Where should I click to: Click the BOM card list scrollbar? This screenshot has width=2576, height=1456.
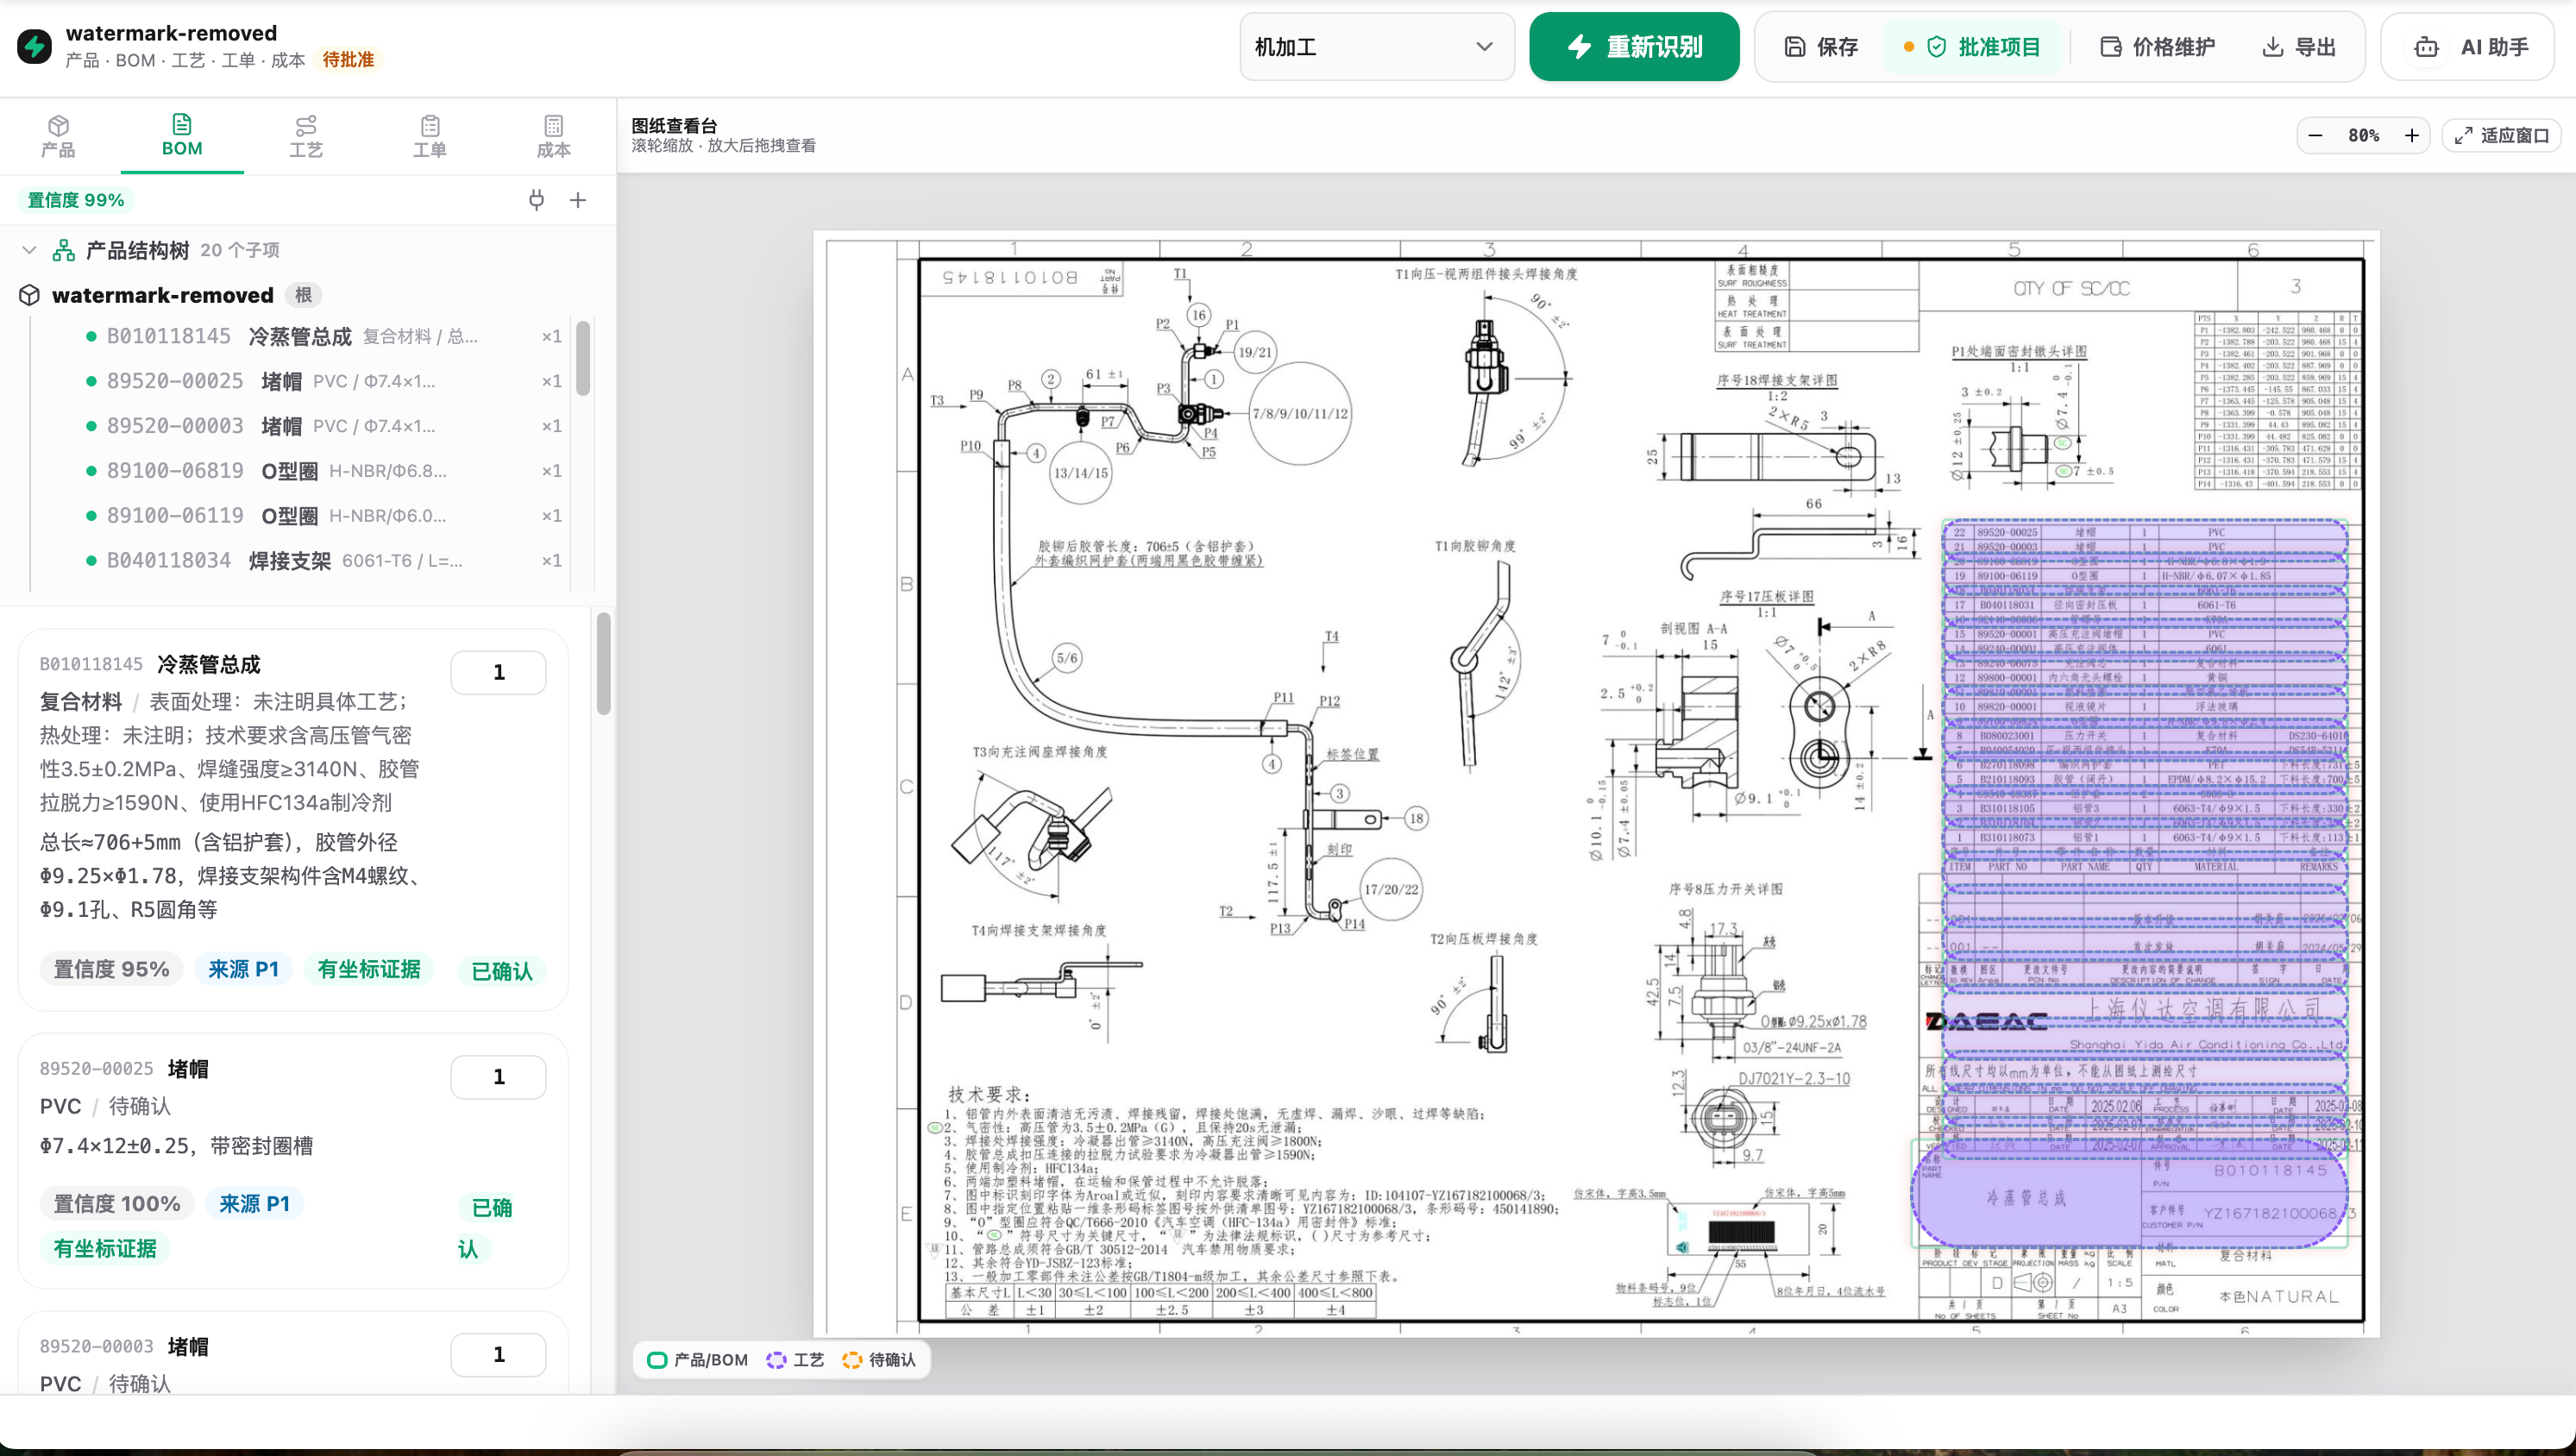[603, 664]
